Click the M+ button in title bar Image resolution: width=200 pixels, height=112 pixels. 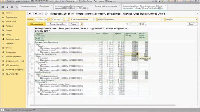coord(178,1)
